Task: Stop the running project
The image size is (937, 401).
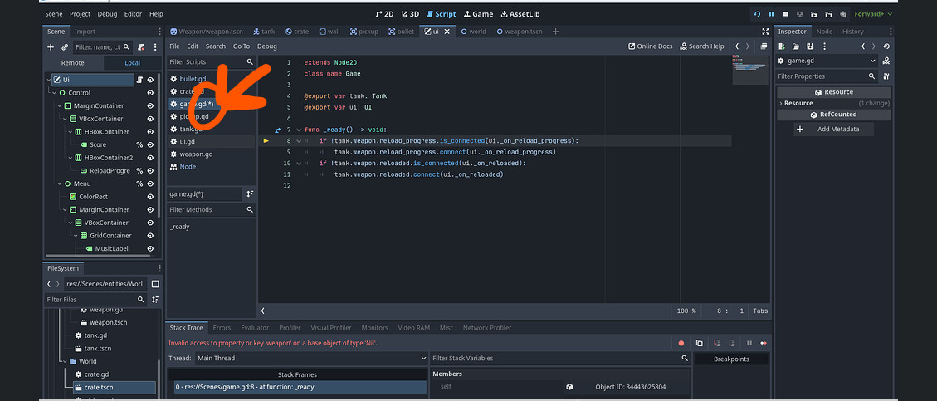Action: 786,14
